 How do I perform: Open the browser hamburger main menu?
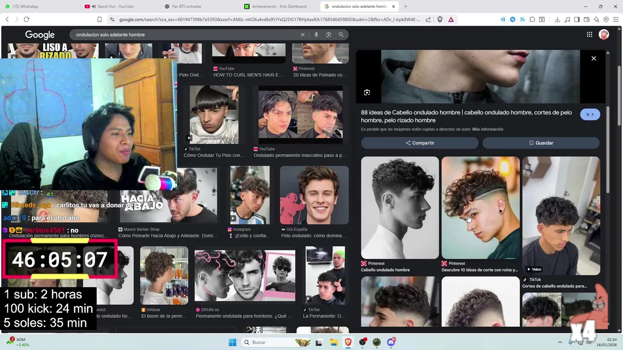[x=616, y=19]
